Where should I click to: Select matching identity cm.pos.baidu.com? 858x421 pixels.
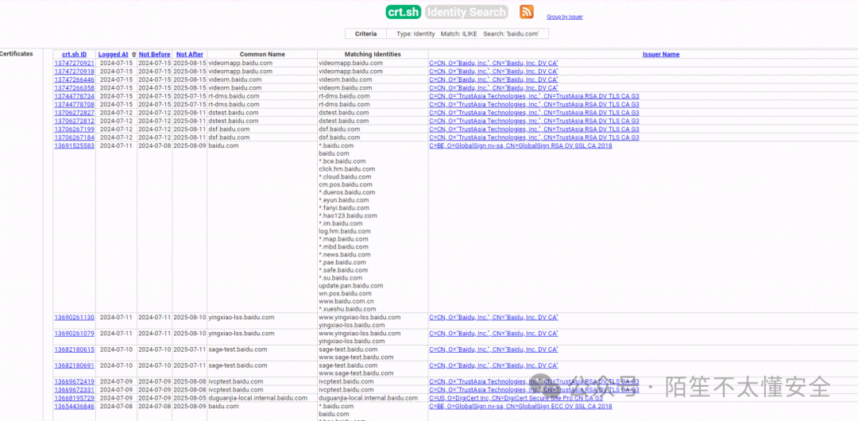pyautogui.click(x=345, y=184)
